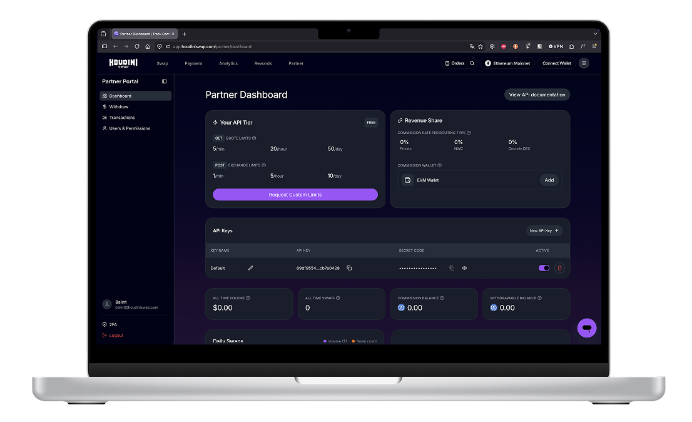Open the Rewards menu item
This screenshot has width=692, height=422.
point(263,64)
